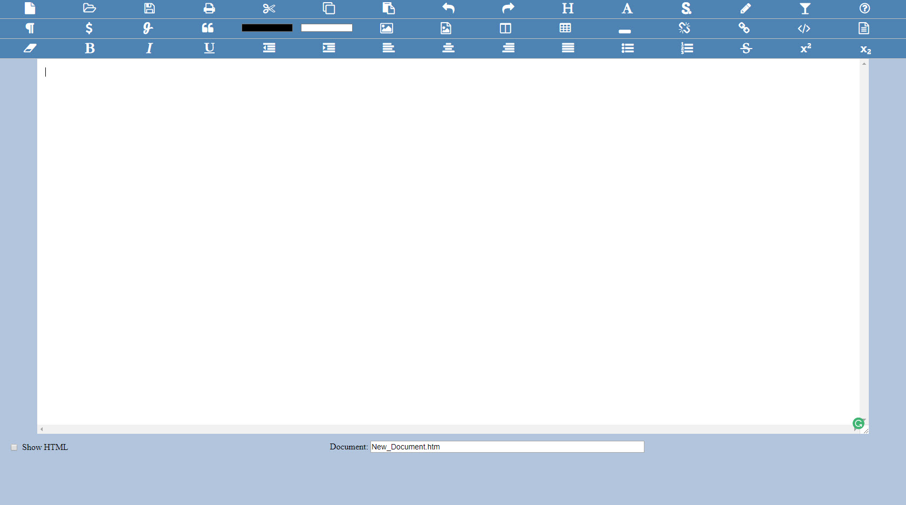Click the Redo arrow icon
This screenshot has height=505, width=906.
508,9
